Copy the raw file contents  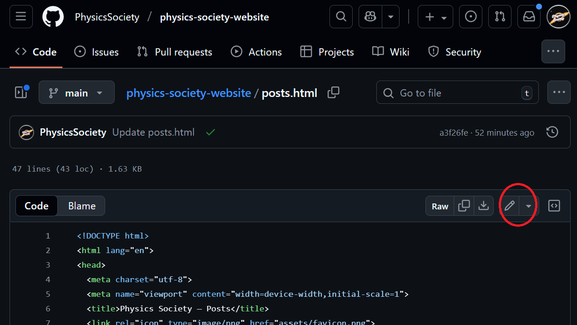pyautogui.click(x=464, y=206)
